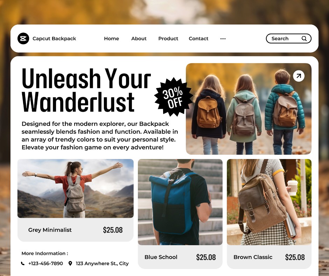Click the magnifier search icon

304,39
